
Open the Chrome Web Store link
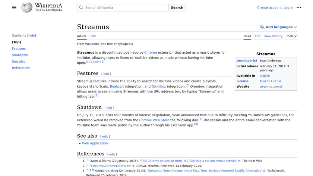(x=154, y=120)
